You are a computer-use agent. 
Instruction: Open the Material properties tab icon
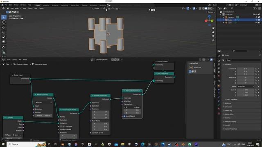click(x=219, y=109)
